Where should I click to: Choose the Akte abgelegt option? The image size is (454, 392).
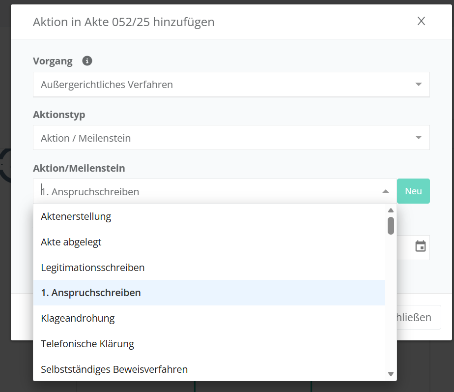(x=71, y=242)
